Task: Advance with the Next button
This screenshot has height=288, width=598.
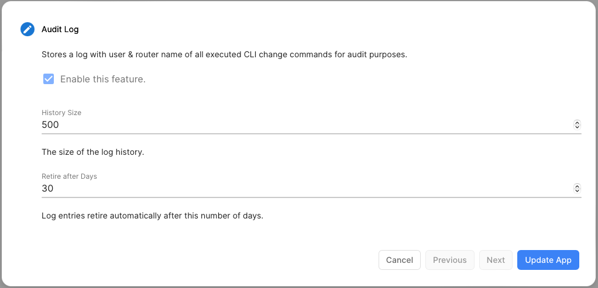Action: (x=496, y=260)
